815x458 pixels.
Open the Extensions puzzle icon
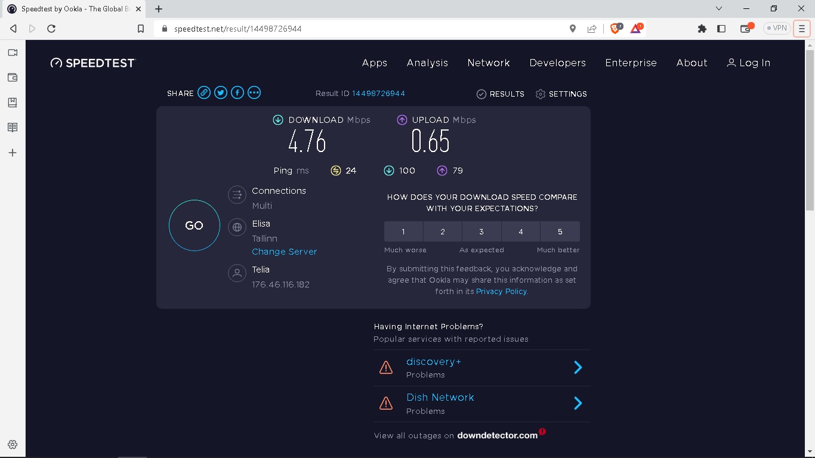coord(702,28)
